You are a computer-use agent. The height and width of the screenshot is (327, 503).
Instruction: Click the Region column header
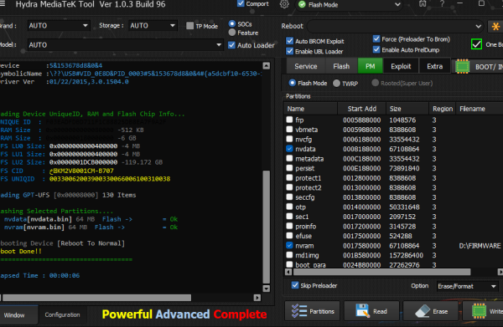[x=443, y=109]
